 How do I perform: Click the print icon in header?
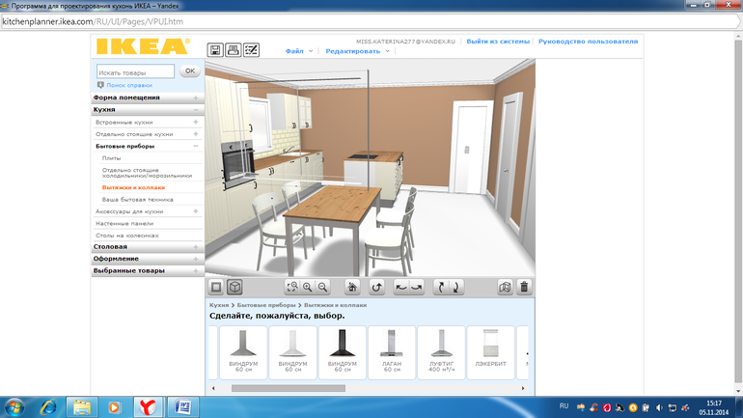coord(233,50)
